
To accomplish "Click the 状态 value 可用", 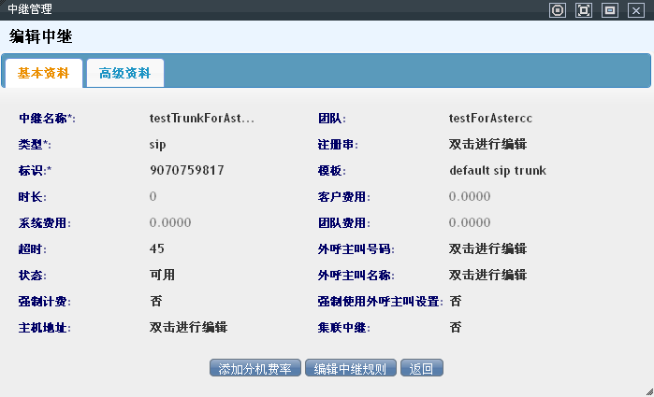I will [x=162, y=276].
